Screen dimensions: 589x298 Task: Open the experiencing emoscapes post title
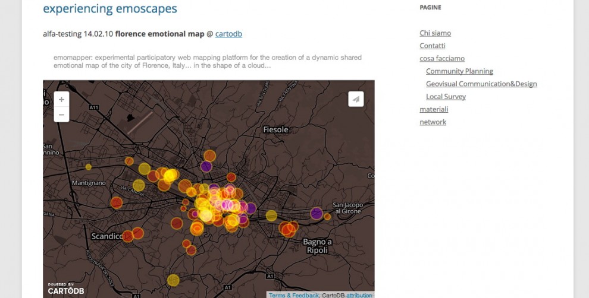pos(110,9)
